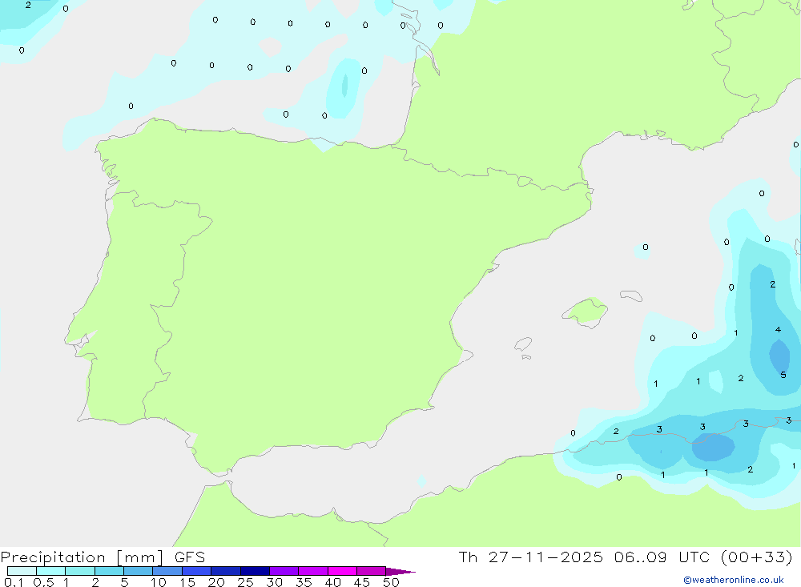The image size is (801, 587).
Task: Click the legend label '20'
Action: (x=216, y=582)
